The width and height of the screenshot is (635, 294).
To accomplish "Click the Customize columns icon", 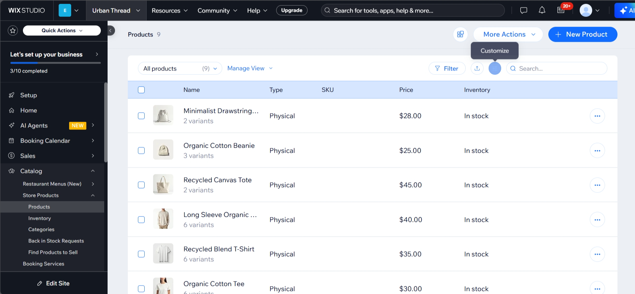I will (495, 68).
